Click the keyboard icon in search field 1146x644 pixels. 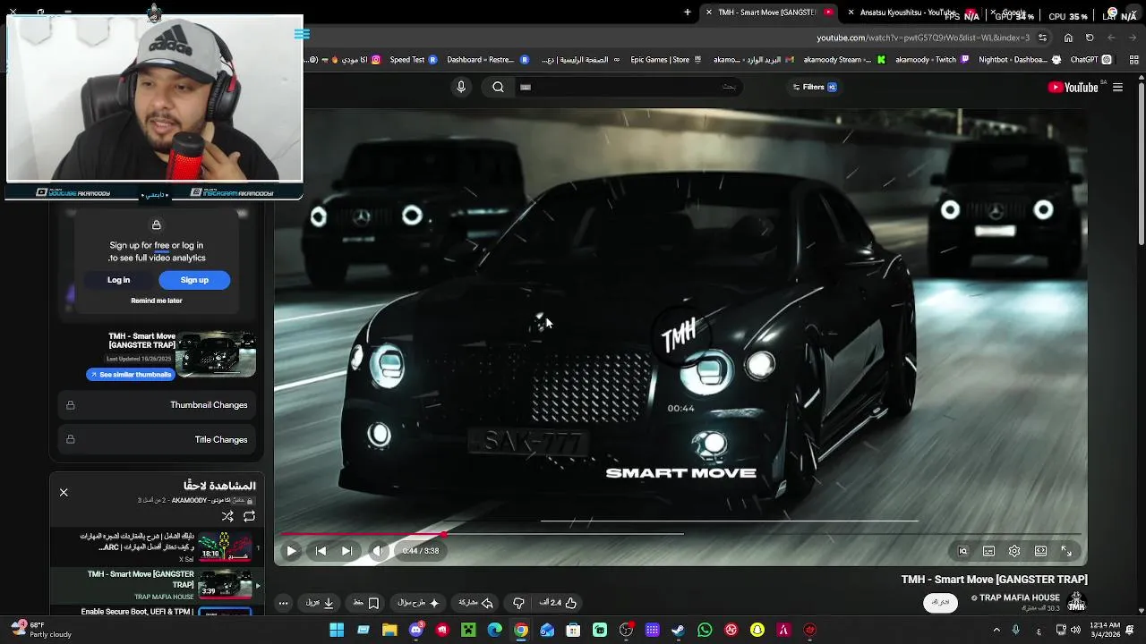[x=526, y=87]
